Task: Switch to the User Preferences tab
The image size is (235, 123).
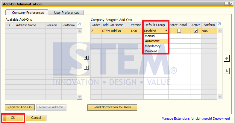Action: [66, 13]
